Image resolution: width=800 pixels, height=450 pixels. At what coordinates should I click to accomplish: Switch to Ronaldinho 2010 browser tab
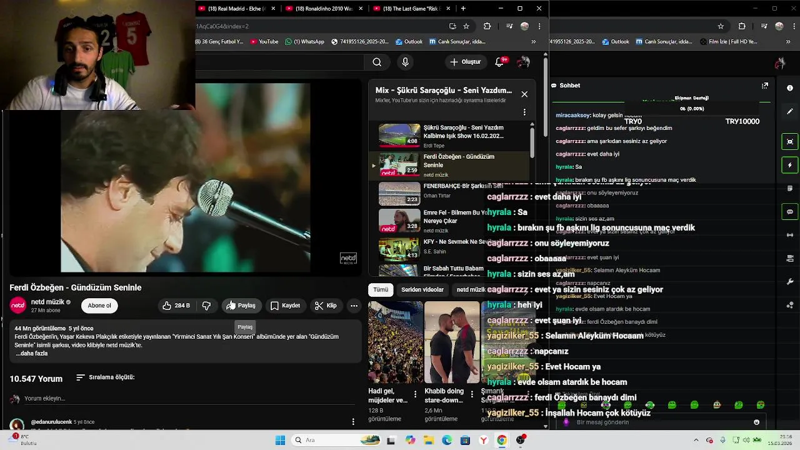[324, 9]
